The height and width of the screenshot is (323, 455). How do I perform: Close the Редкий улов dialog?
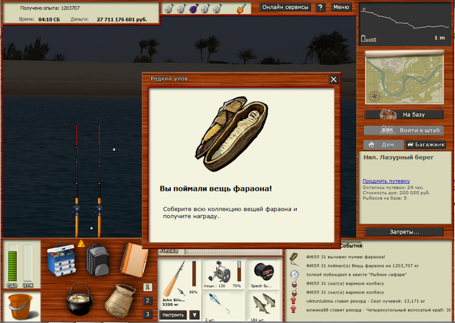[x=334, y=79]
